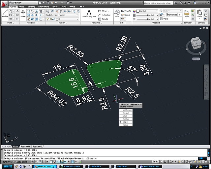Switch to the Rozvržení1 layout tab

[x=25, y=146]
